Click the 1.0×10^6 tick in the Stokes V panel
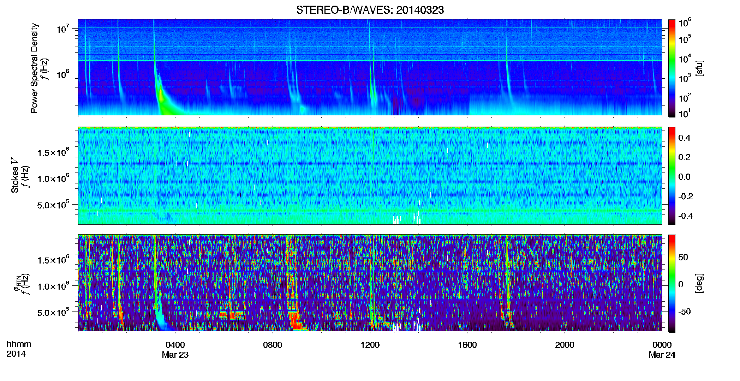The width and height of the screenshot is (740, 381). click(x=53, y=179)
